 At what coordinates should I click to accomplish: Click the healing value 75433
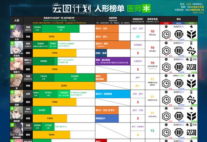tap(44, 76)
